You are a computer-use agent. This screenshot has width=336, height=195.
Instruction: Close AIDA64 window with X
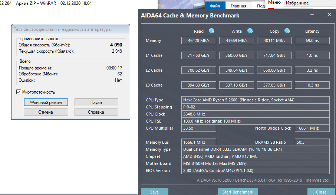[329, 14]
